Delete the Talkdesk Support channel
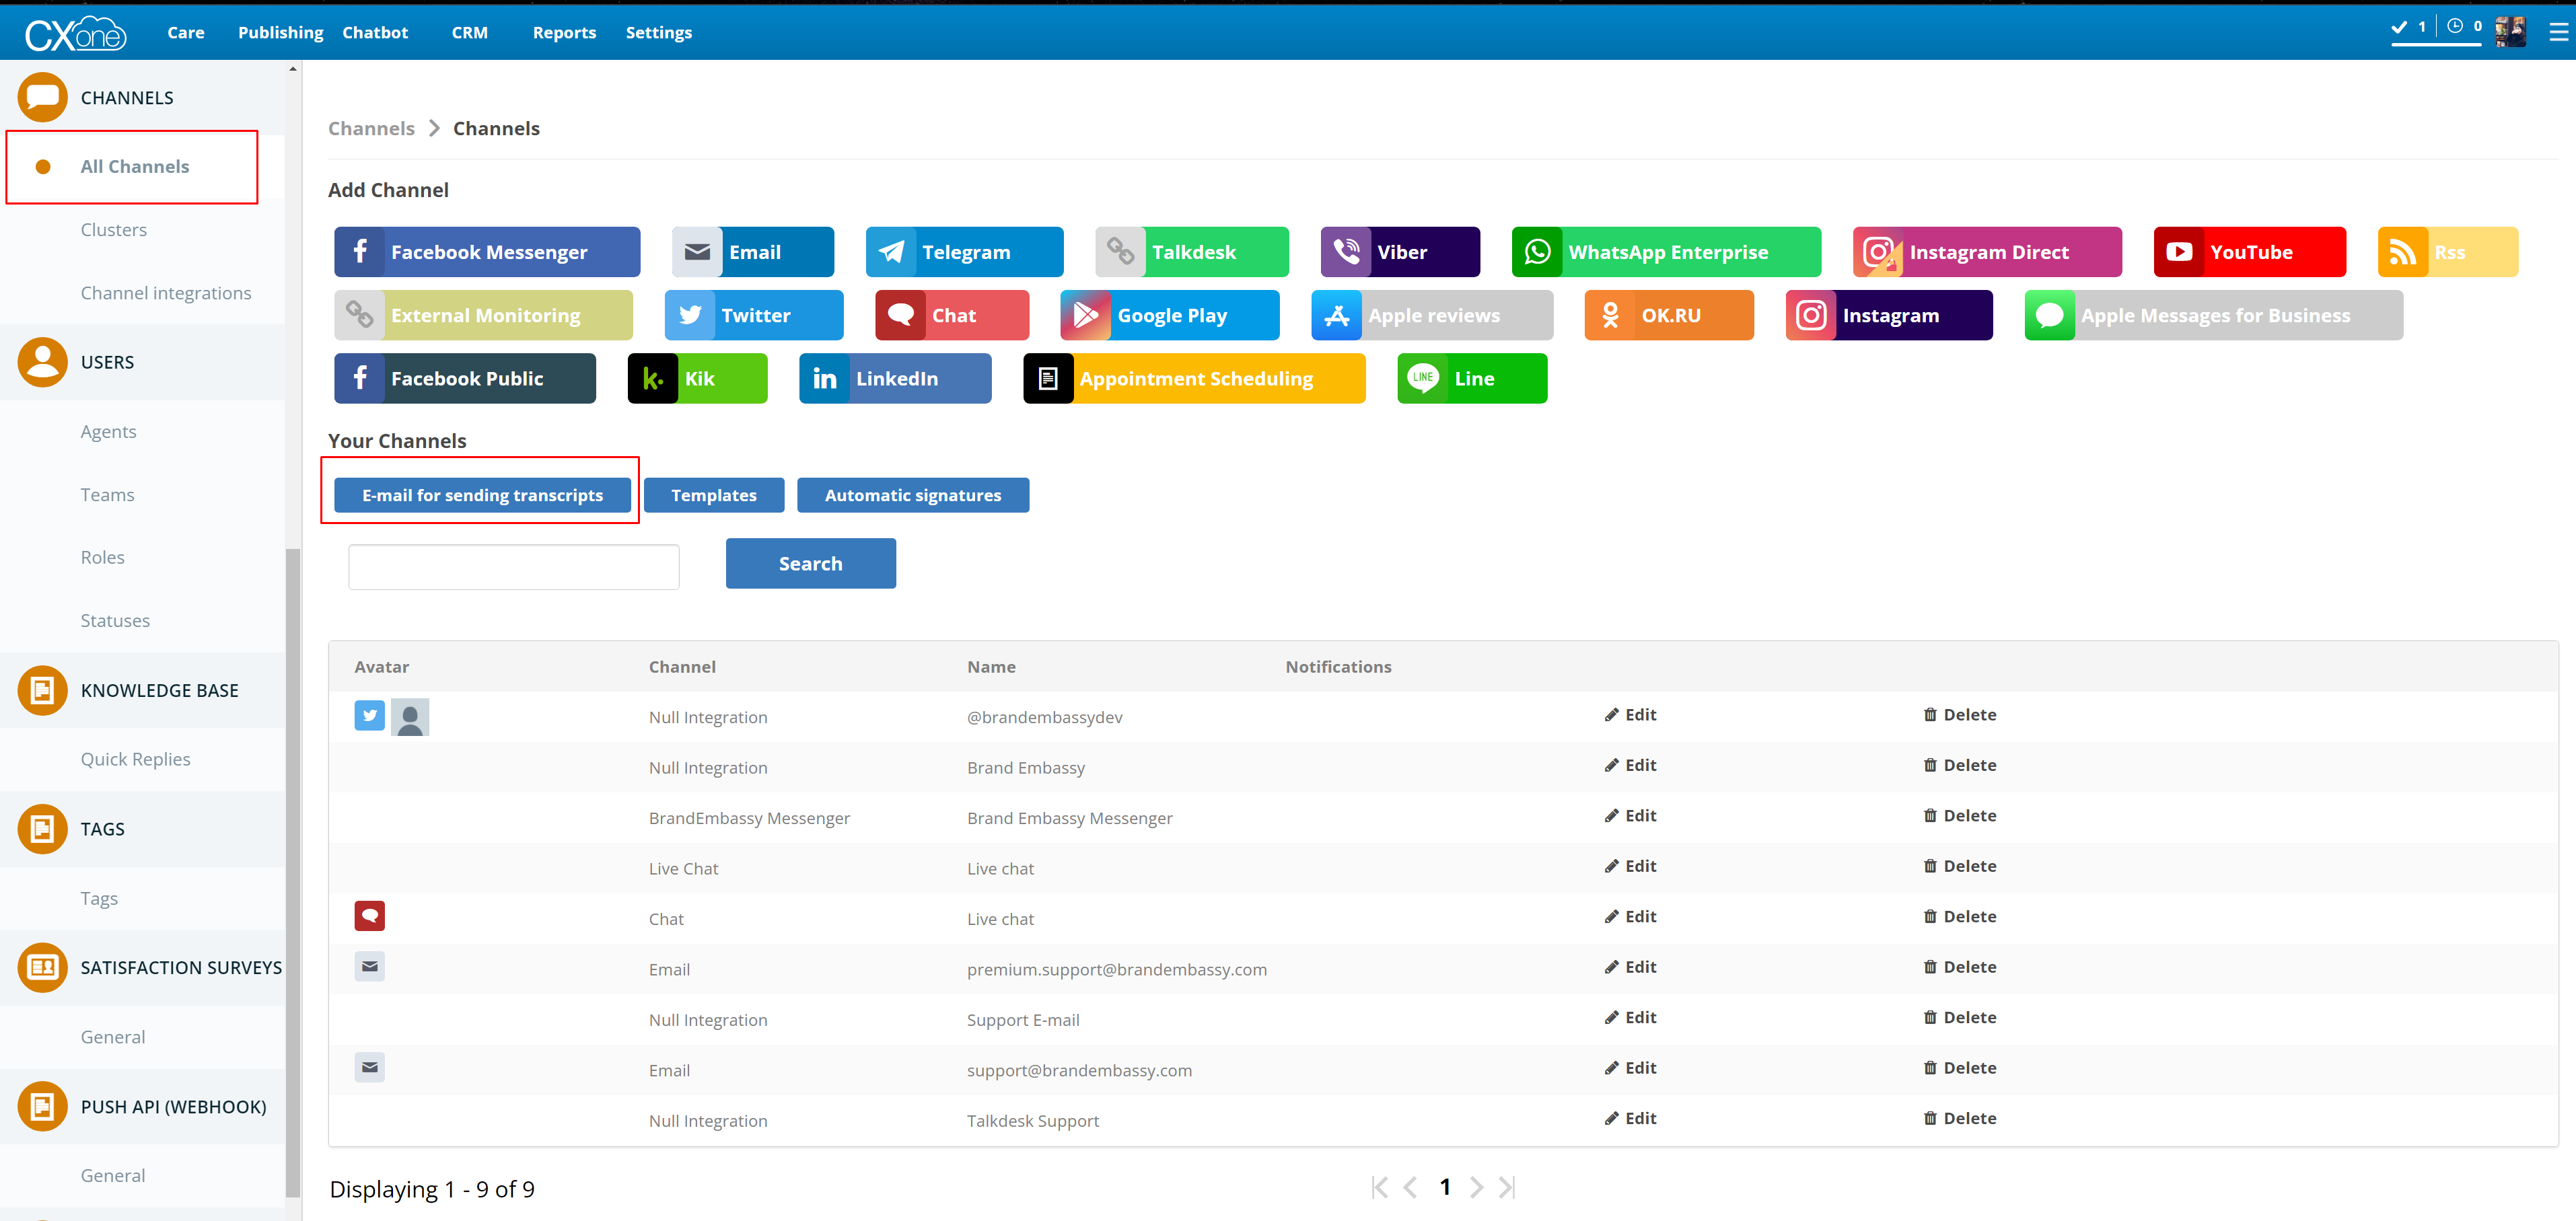This screenshot has height=1221, width=2576. click(x=1960, y=1117)
